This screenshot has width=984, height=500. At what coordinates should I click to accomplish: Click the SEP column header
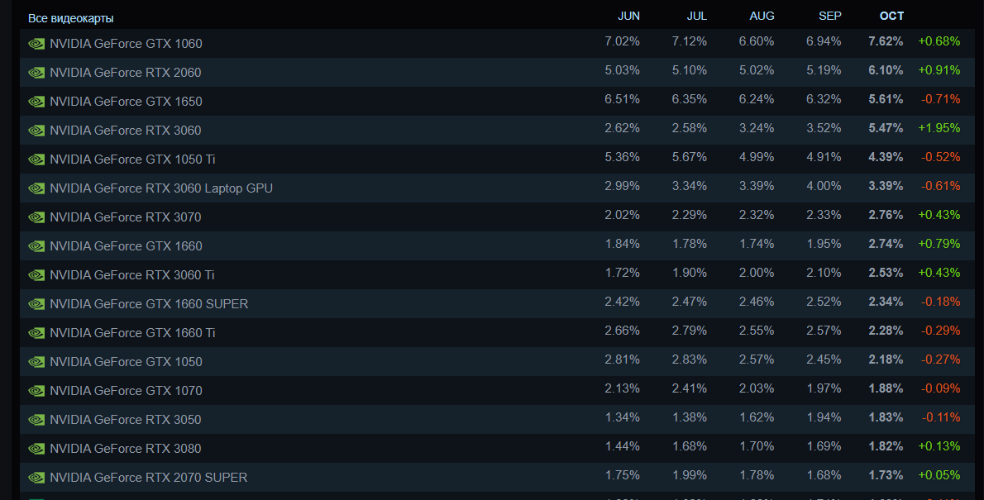coord(829,17)
